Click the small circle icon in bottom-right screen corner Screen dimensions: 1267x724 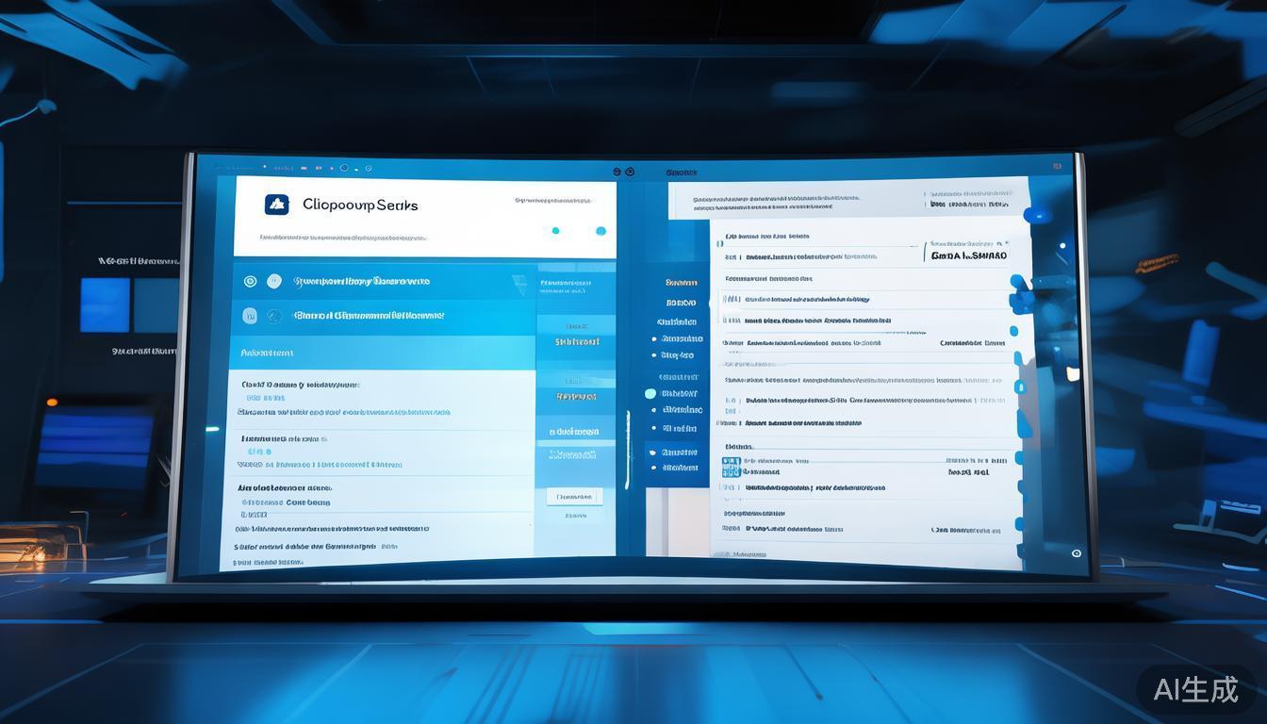point(1077,553)
